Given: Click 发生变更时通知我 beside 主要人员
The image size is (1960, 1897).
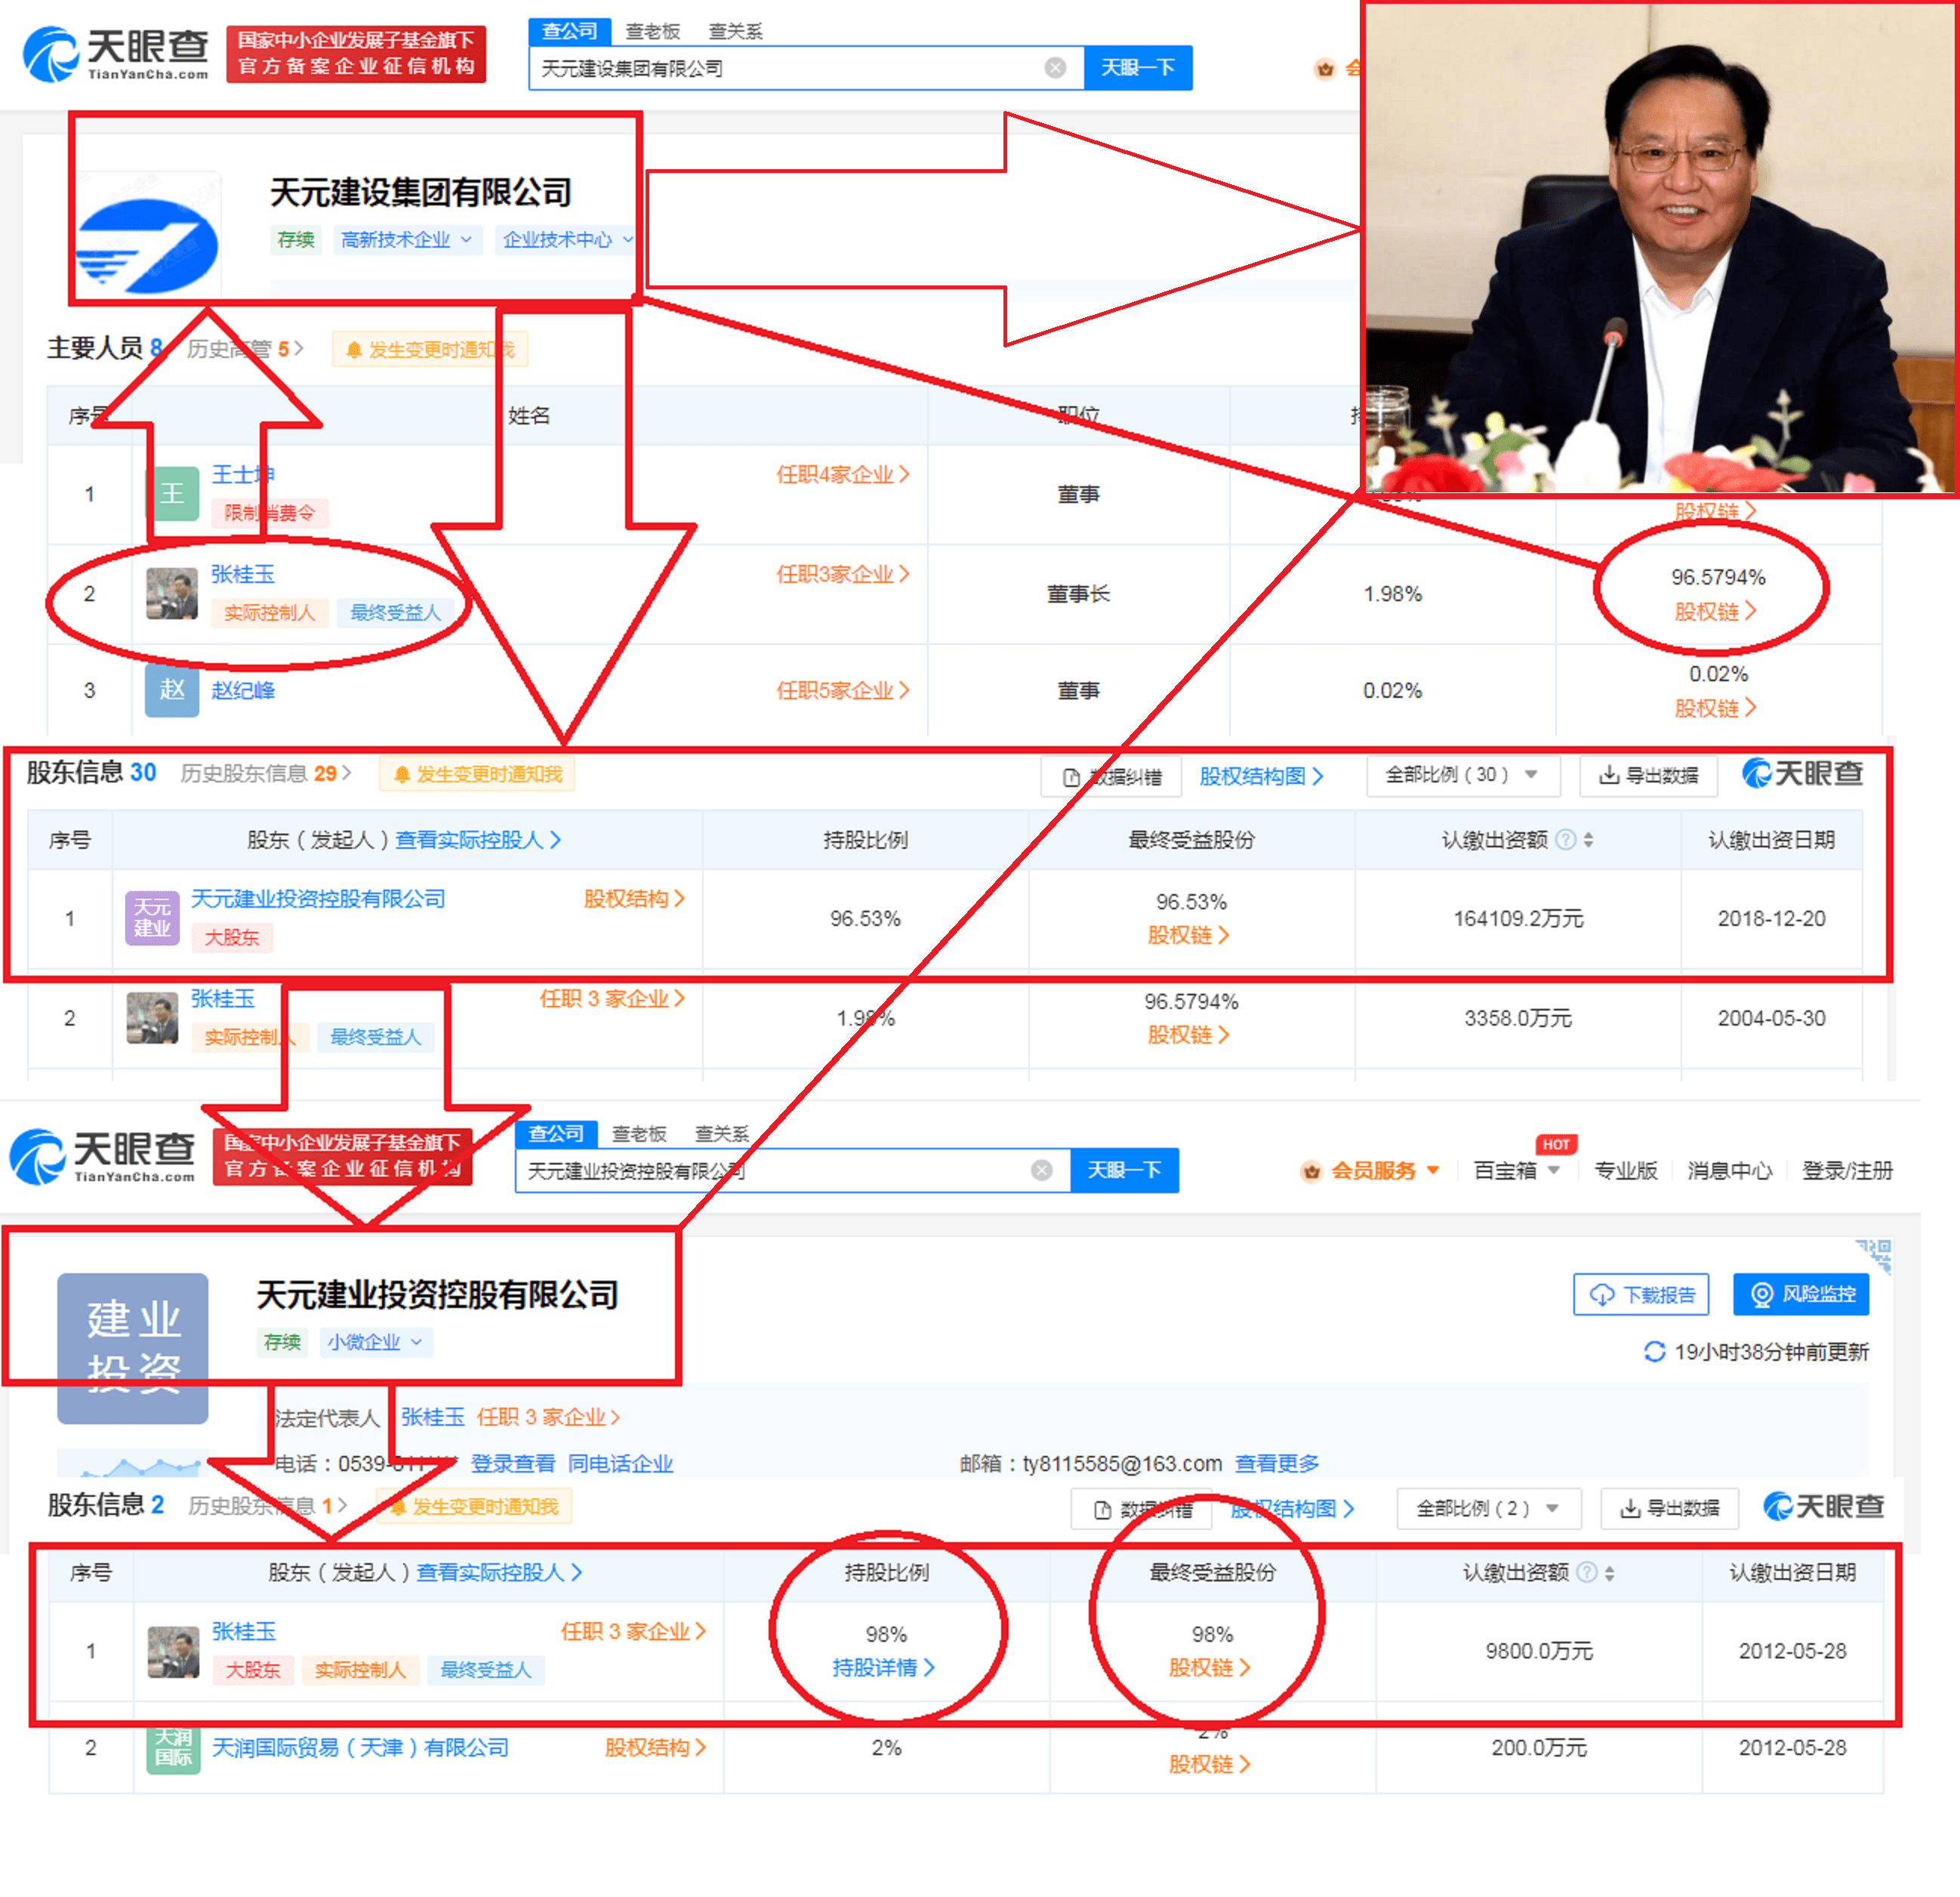Looking at the screenshot, I should tap(430, 349).
